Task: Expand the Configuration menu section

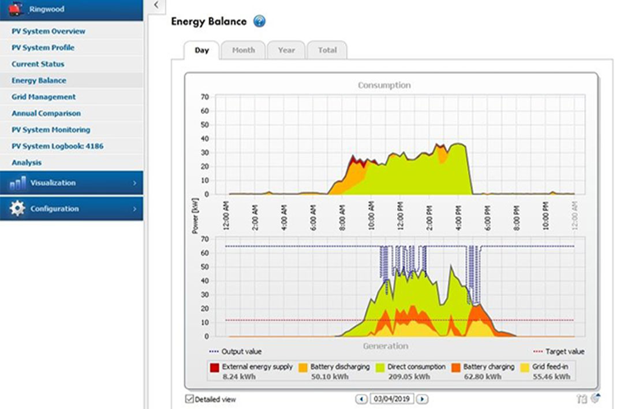Action: coord(56,209)
